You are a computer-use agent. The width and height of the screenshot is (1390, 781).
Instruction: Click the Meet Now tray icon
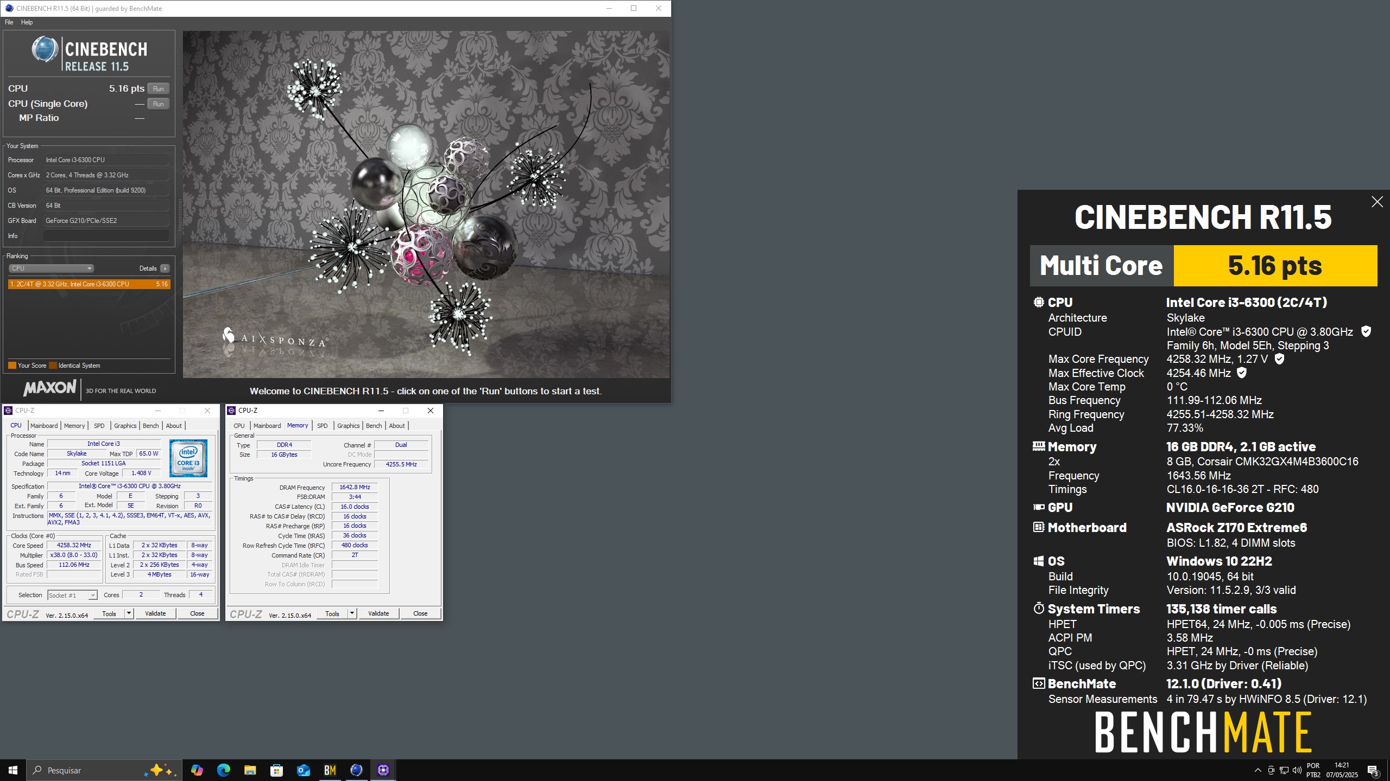click(x=1271, y=770)
